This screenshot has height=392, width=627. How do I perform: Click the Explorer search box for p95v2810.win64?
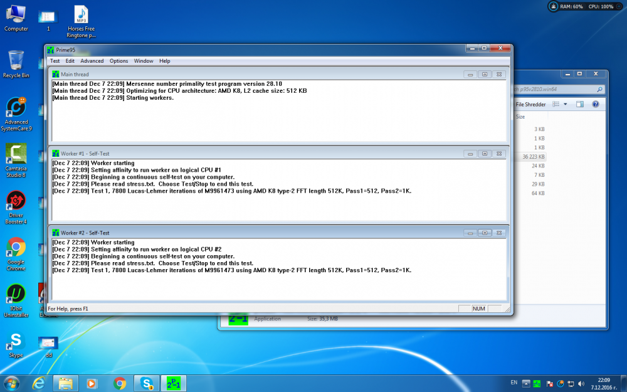tap(559, 89)
